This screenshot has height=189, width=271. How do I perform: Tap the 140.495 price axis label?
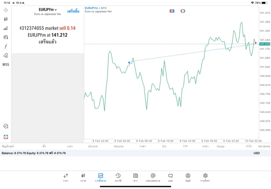point(265,130)
